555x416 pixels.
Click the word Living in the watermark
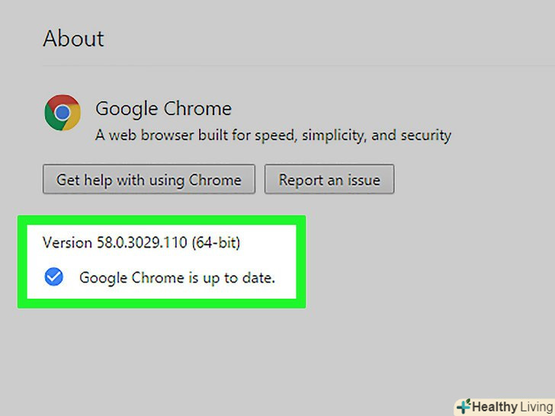pyautogui.click(x=535, y=406)
